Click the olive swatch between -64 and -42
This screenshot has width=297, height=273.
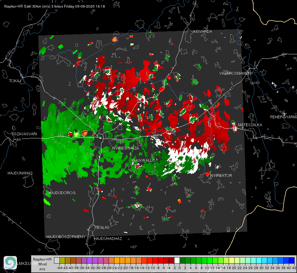62,260
